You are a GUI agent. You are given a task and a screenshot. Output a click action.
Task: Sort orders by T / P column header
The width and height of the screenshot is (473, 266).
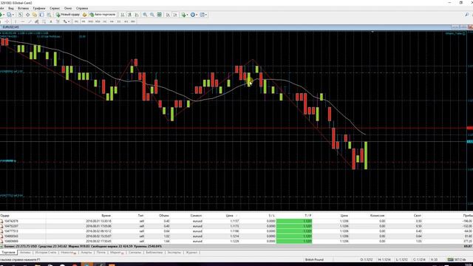pyautogui.click(x=307, y=216)
